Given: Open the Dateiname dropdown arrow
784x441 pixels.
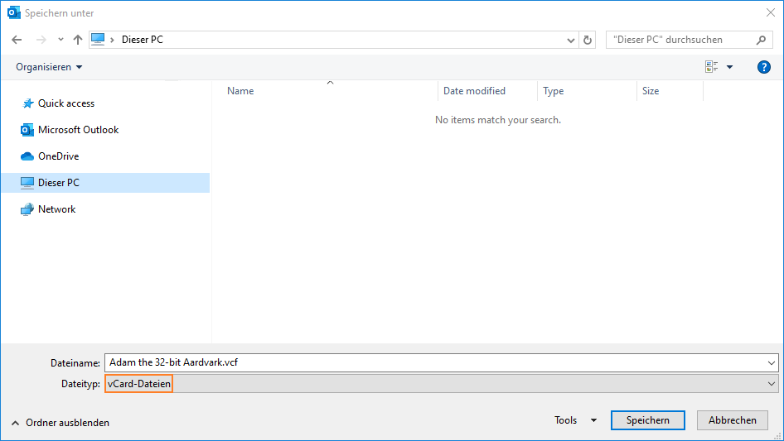Looking at the screenshot, I should click(x=771, y=363).
